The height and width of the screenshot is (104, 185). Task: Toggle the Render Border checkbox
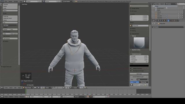point(131,8)
